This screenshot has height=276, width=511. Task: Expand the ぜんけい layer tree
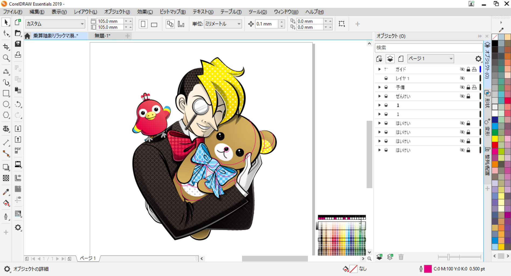379,96
